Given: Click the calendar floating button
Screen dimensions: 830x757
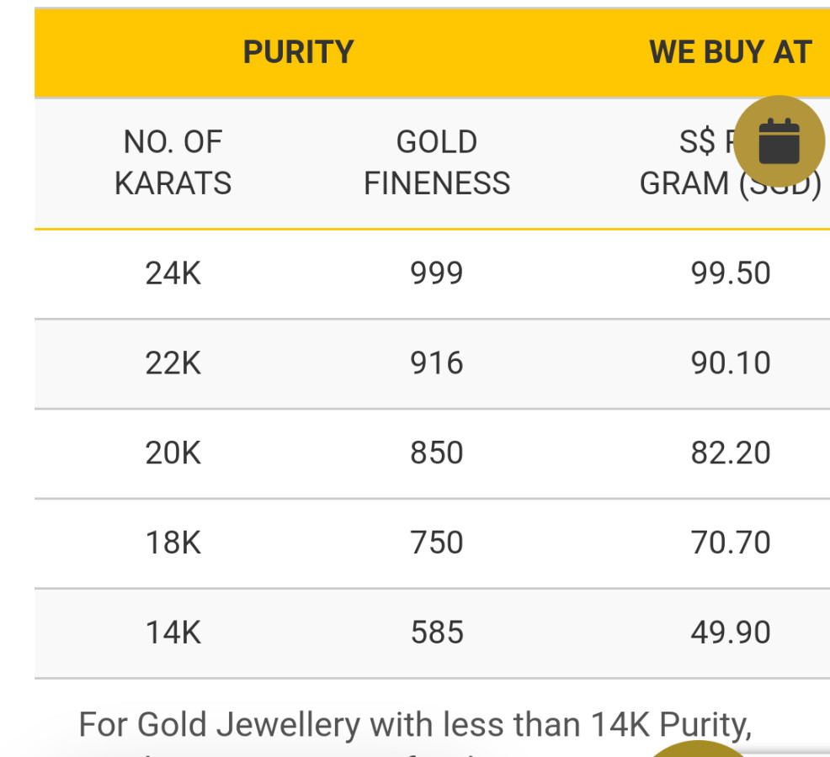Looking at the screenshot, I should 779,140.
